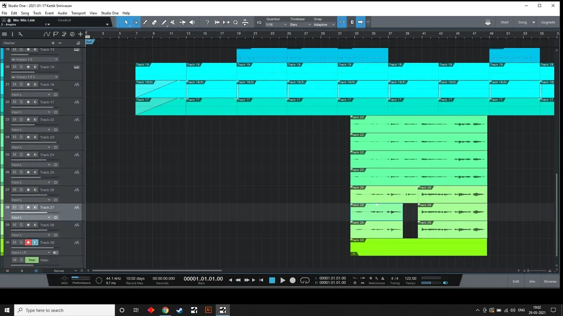Select the Listen speaker tool
This screenshot has width=563, height=316.
tap(192, 22)
